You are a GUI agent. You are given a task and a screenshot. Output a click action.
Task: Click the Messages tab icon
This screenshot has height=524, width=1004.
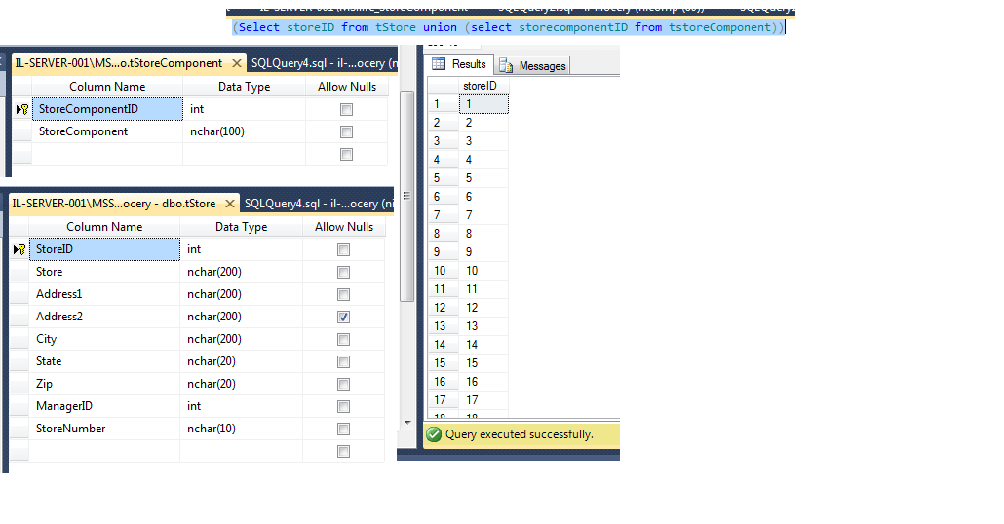tap(506, 66)
